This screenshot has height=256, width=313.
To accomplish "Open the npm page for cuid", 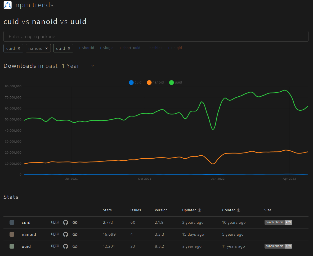I will (x=55, y=222).
